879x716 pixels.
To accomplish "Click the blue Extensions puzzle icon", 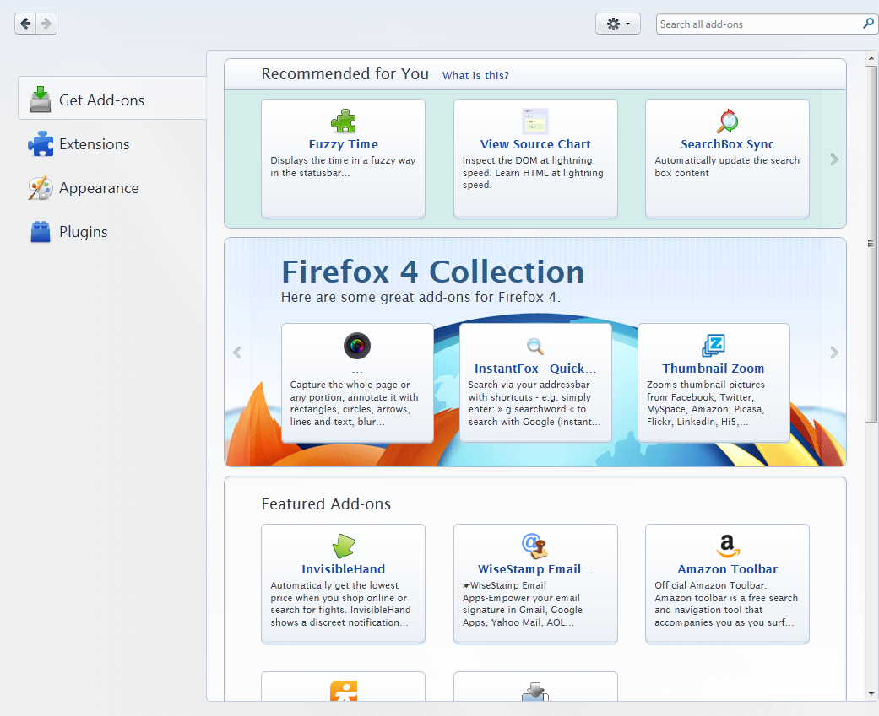I will (x=41, y=144).
